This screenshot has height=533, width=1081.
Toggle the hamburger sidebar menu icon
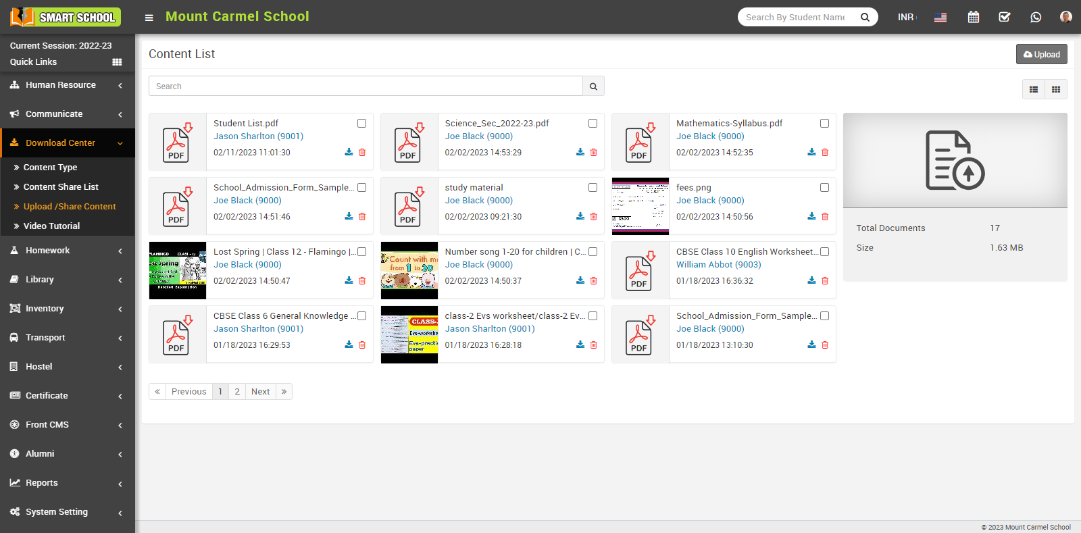click(149, 18)
